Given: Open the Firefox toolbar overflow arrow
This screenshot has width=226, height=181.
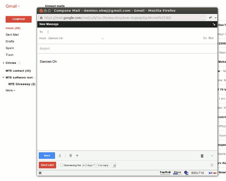Looking at the screenshot, I should 215,18.
